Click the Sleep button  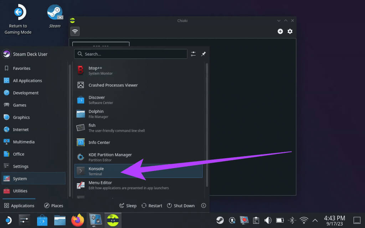coord(128,206)
